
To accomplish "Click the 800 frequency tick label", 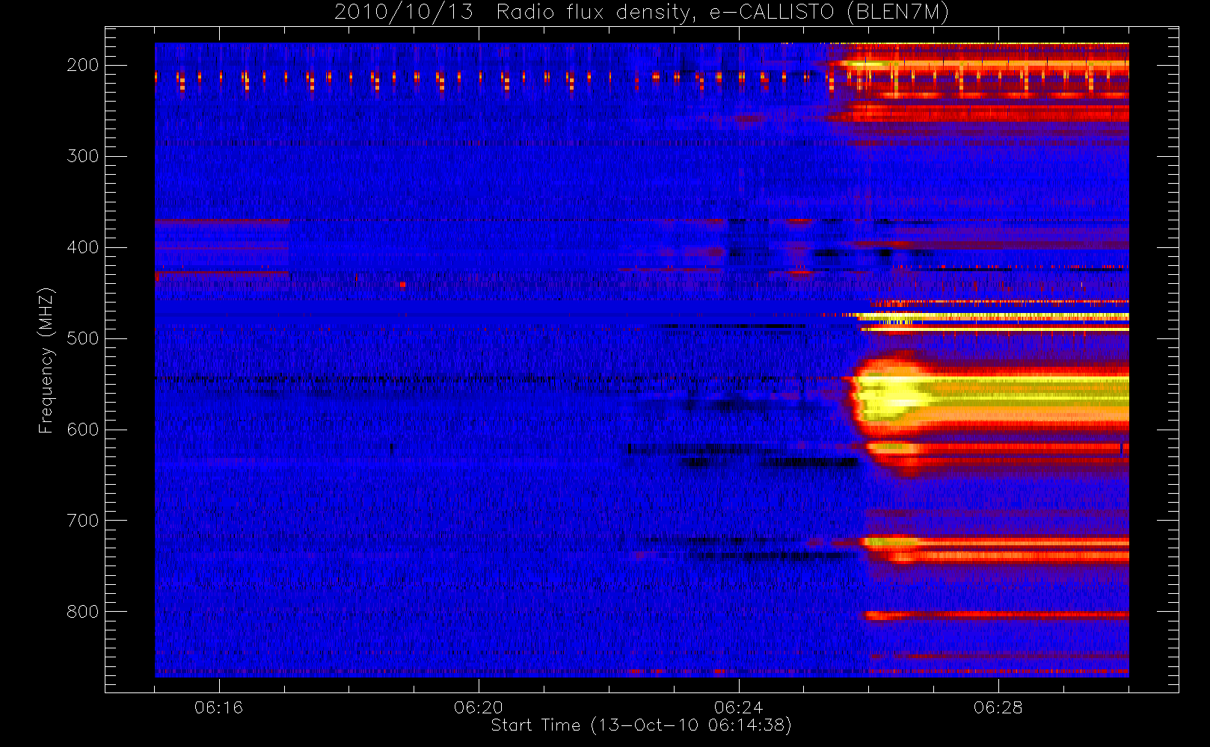I will point(82,612).
